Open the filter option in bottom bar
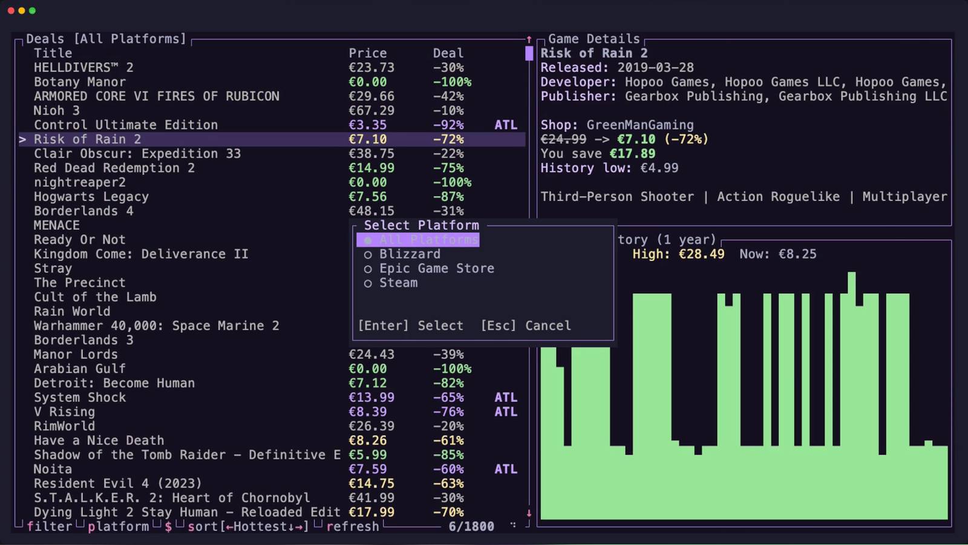 click(50, 527)
